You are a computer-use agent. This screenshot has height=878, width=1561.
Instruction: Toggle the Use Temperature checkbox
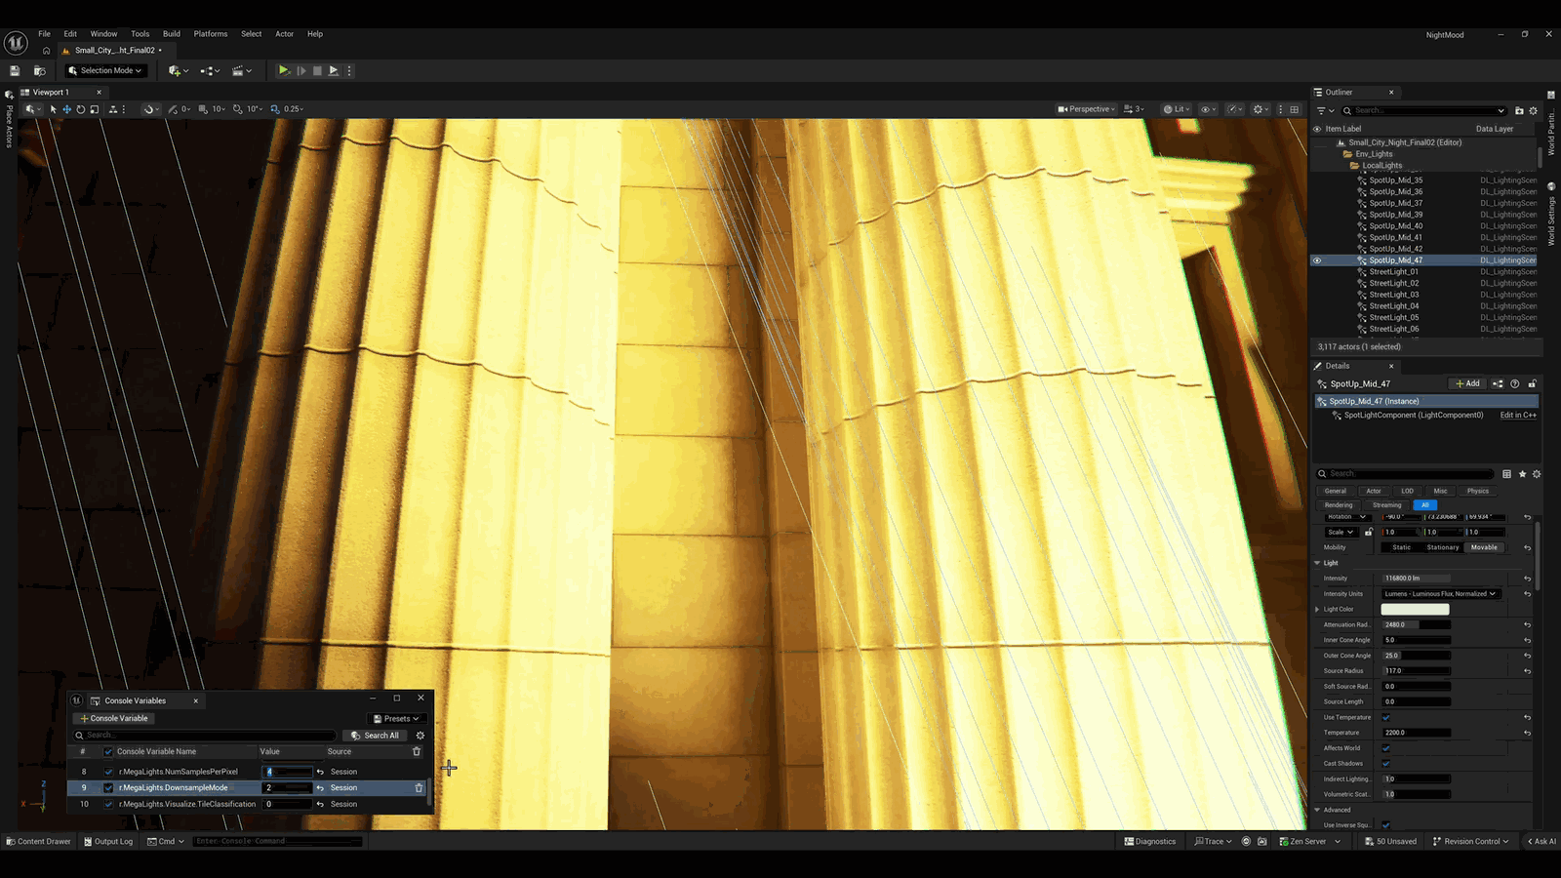coord(1386,718)
